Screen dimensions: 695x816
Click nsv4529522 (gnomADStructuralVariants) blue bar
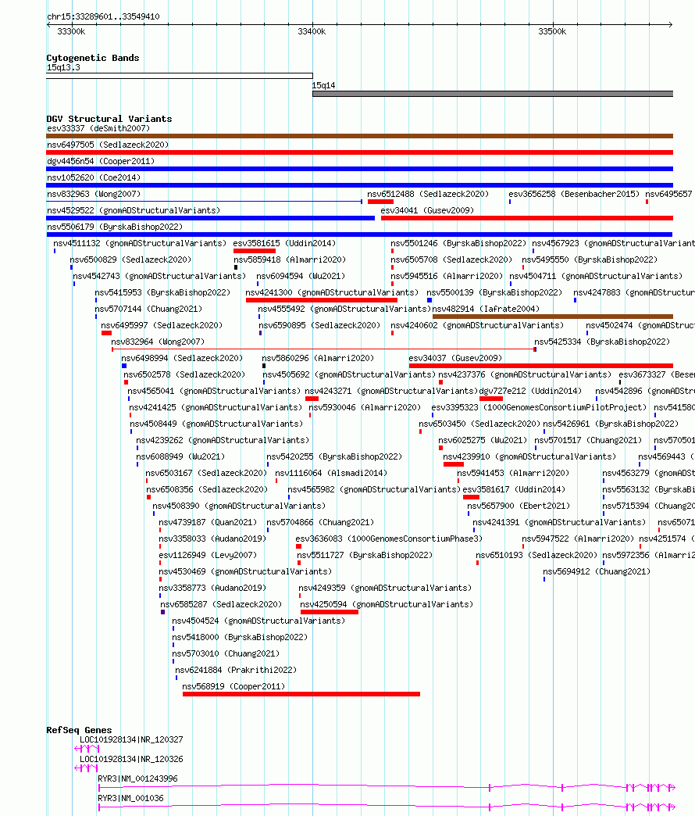pos(211,218)
